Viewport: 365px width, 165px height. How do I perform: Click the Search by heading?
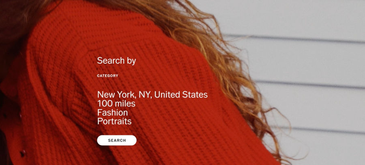click(116, 61)
